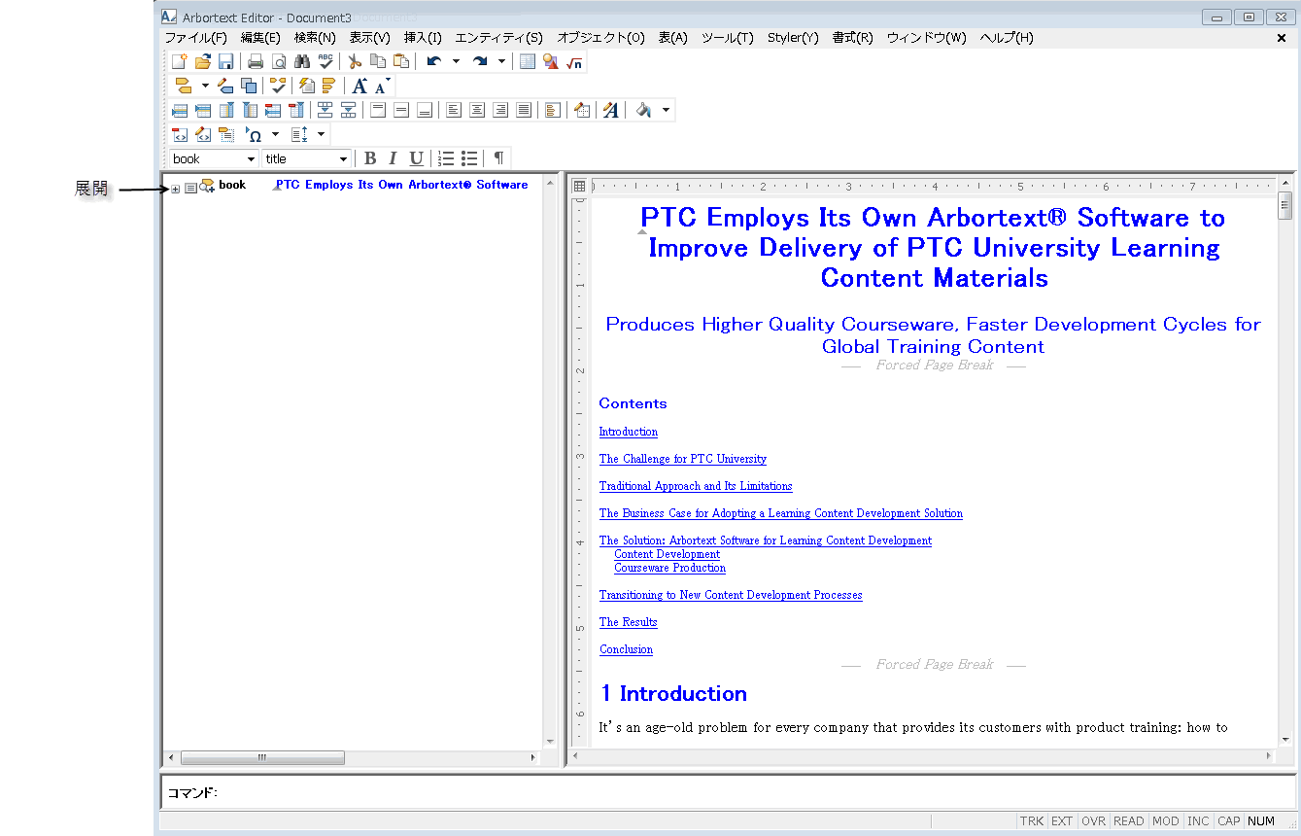Open the Styler(Y) menu
Image resolution: width=1301 pixels, height=836 pixels.
pyautogui.click(x=793, y=38)
